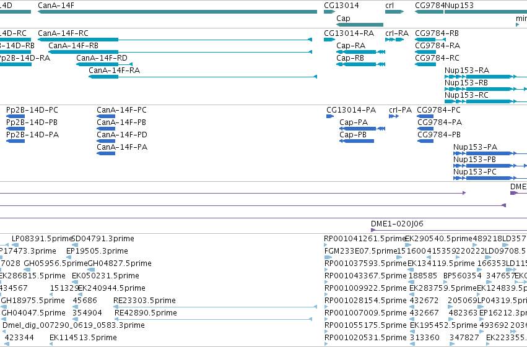
Task: Click the CanA-14F-RB transcript label
Action: click(x=73, y=46)
